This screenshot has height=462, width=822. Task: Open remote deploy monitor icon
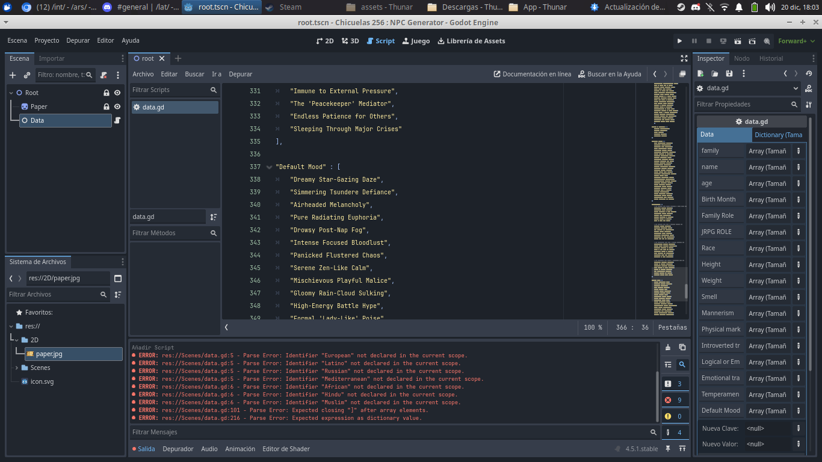click(x=723, y=41)
